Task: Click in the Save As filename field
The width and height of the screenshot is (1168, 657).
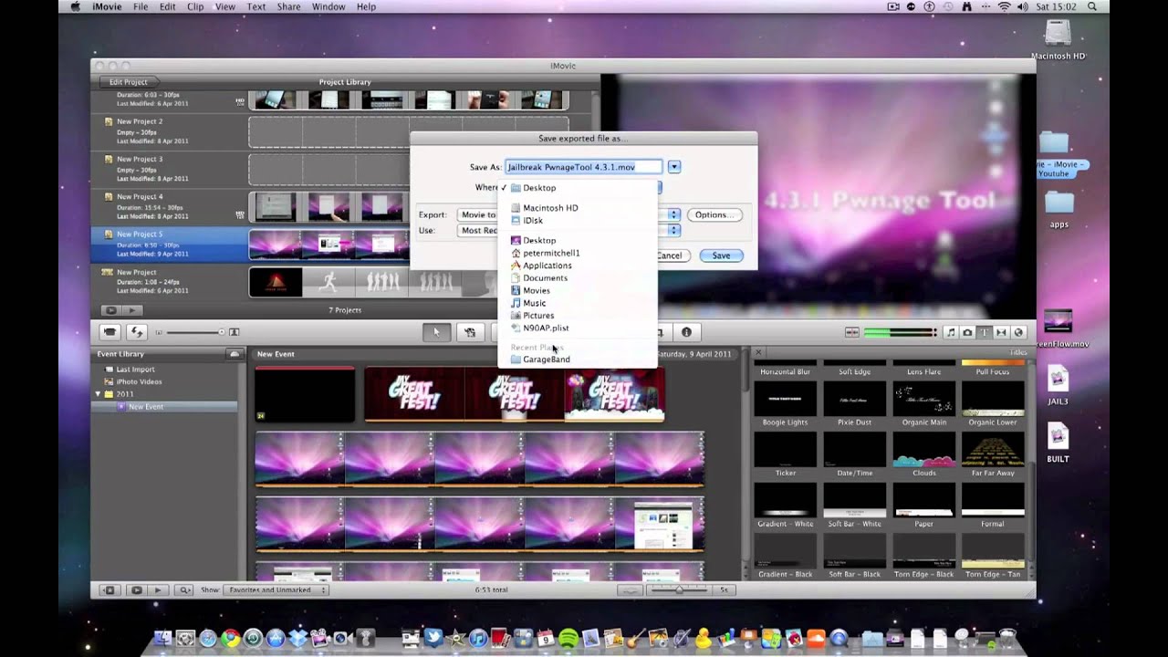Action: point(584,167)
